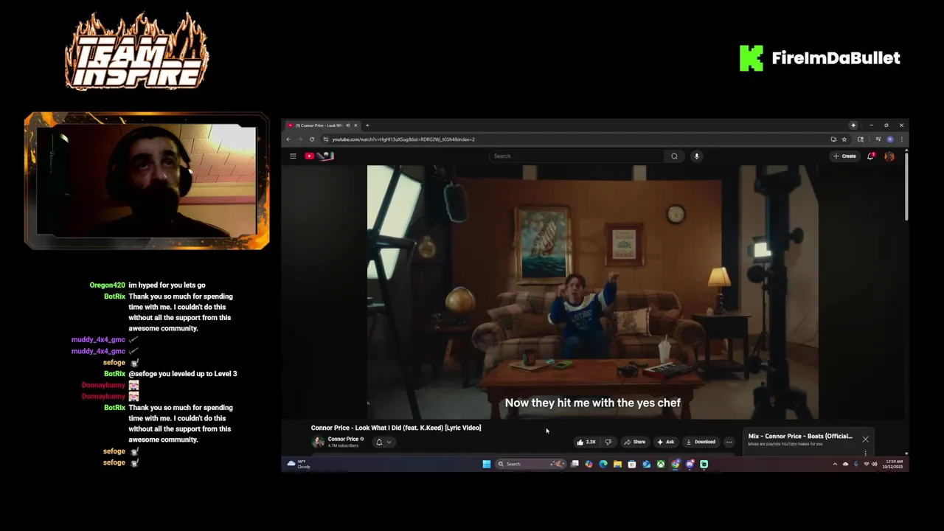The height and width of the screenshot is (531, 944).
Task: Open Mix panel three-dot options
Action: [865, 453]
